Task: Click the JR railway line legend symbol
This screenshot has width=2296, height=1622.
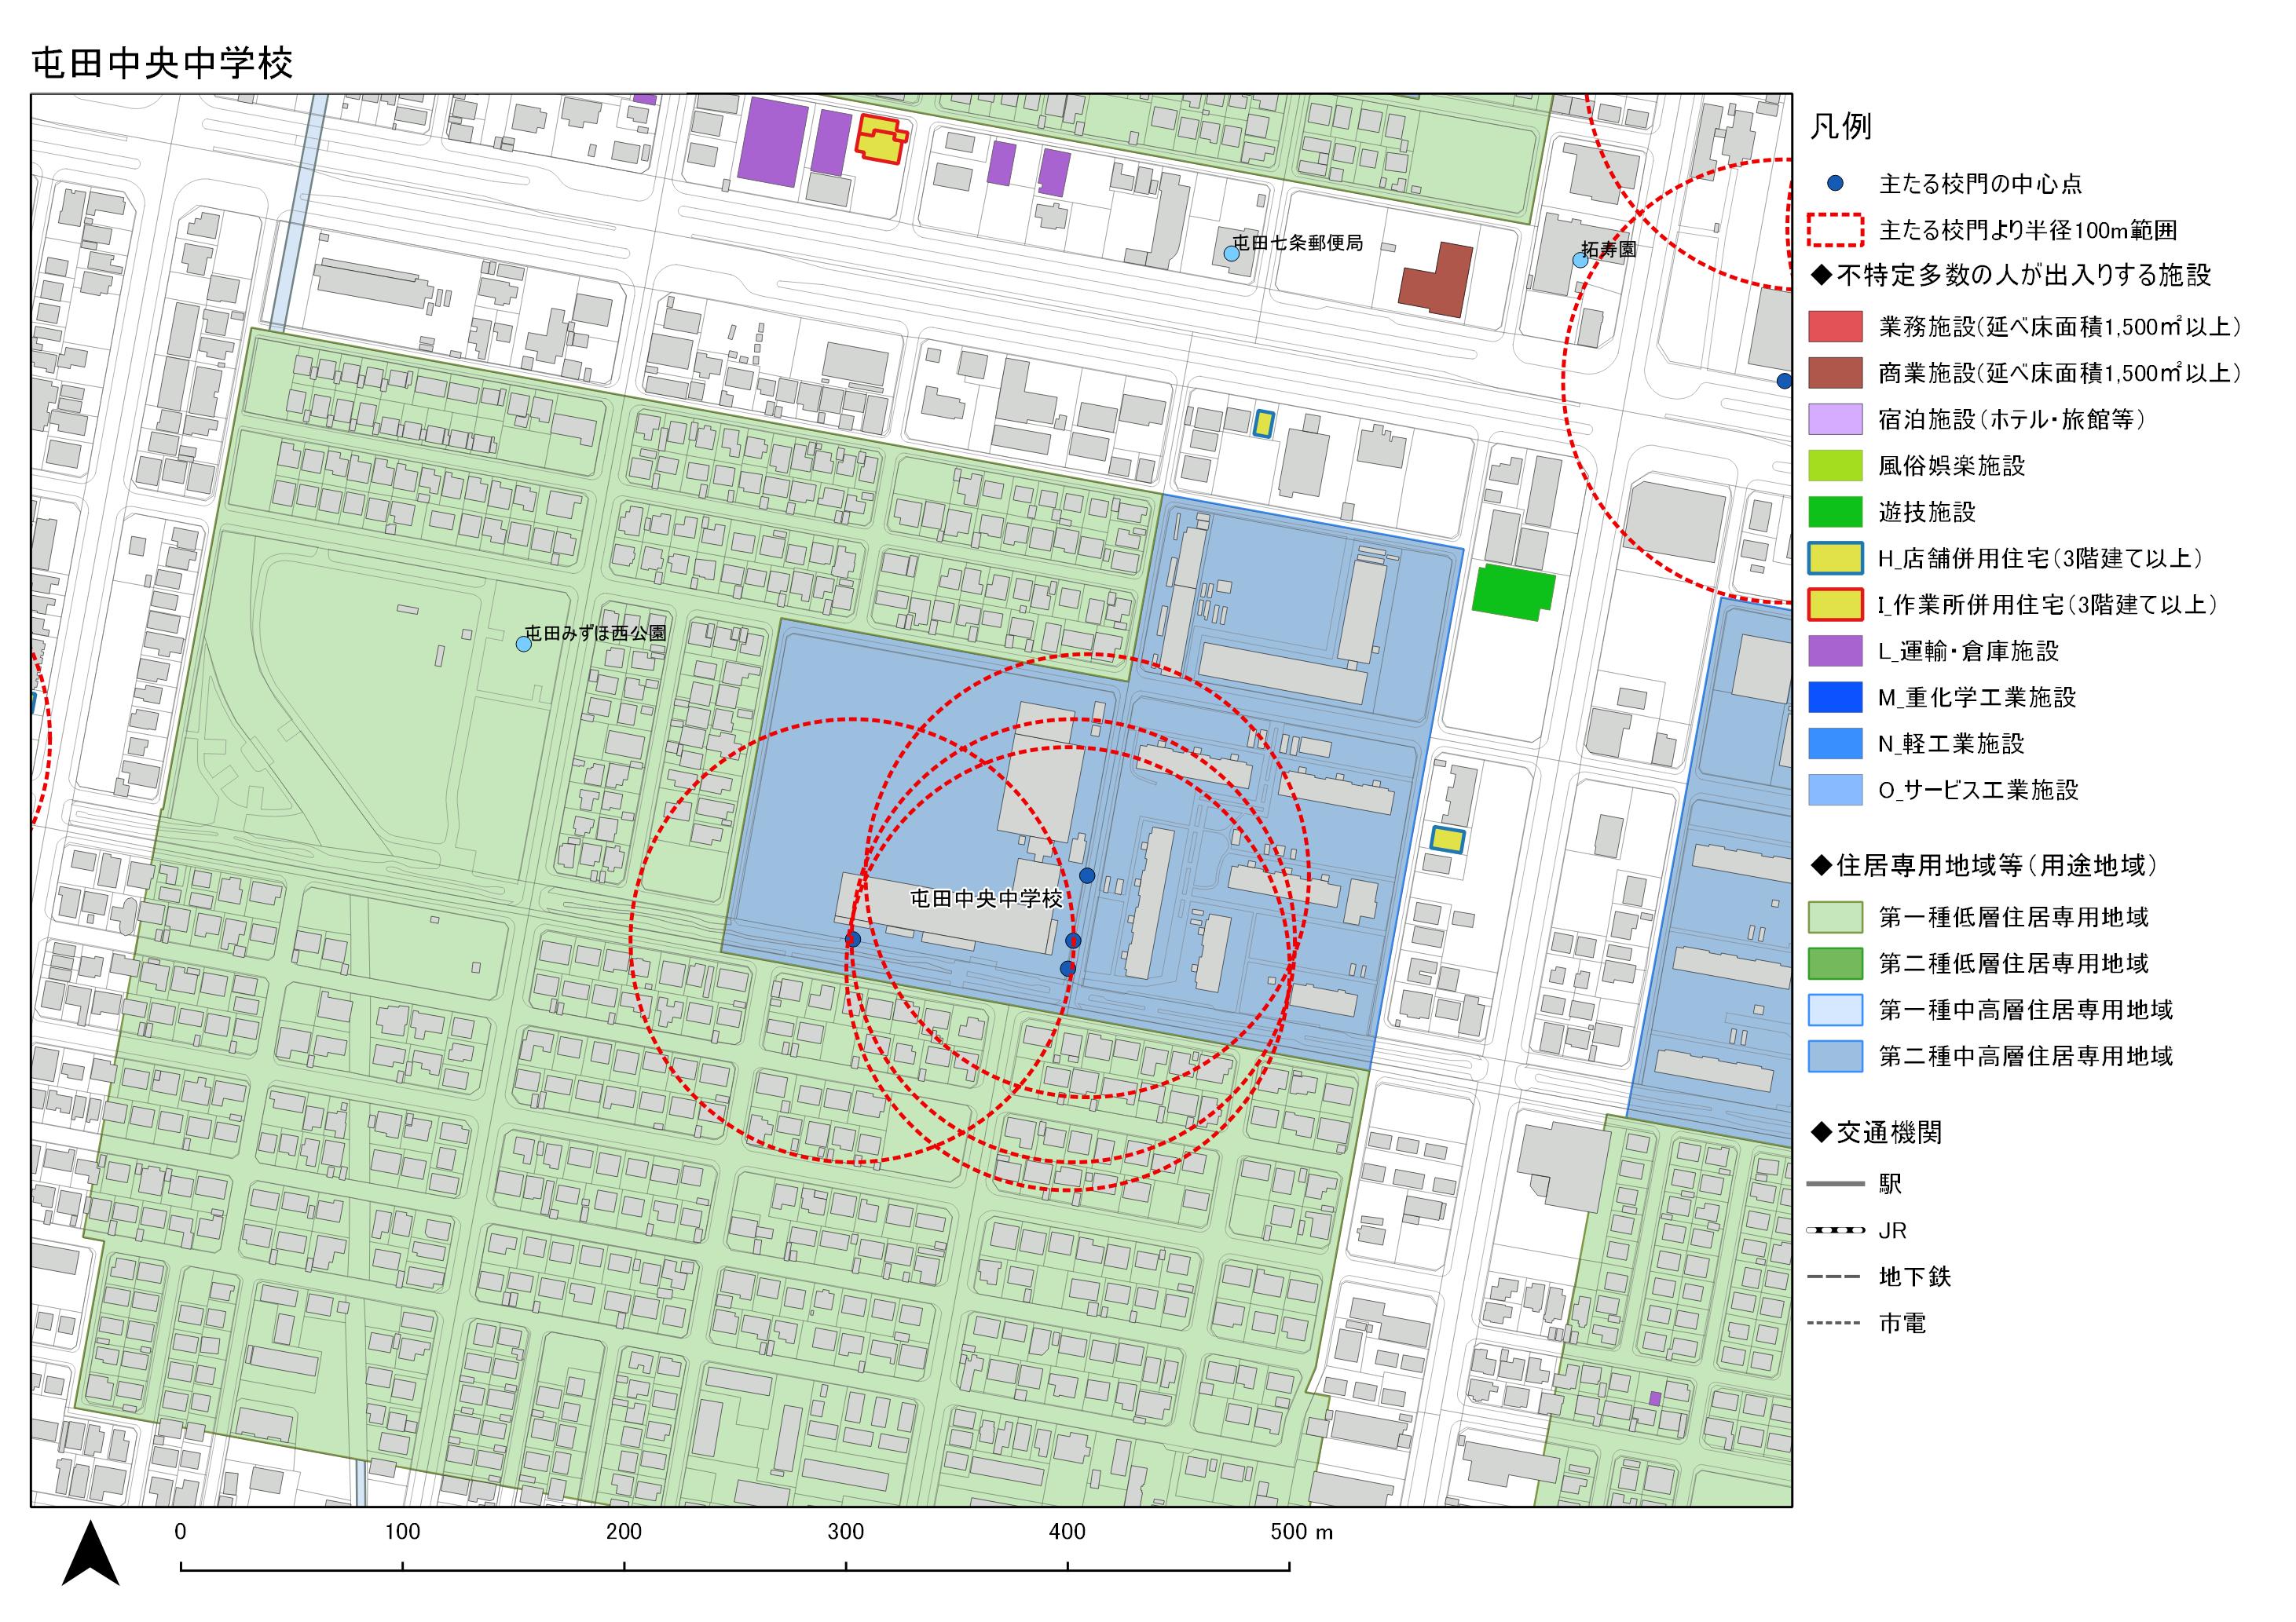Action: click(1835, 1230)
